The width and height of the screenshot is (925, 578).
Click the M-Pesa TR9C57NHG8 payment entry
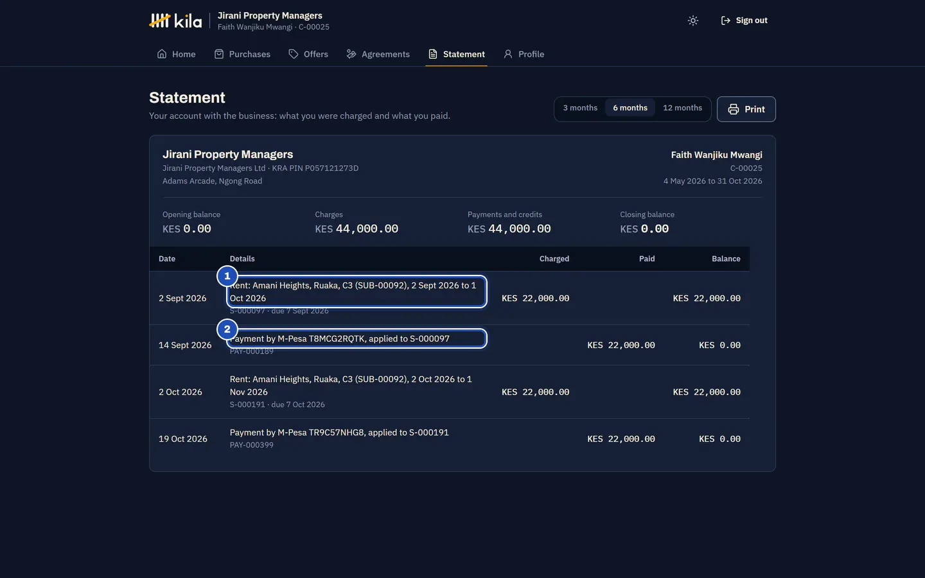(x=339, y=432)
